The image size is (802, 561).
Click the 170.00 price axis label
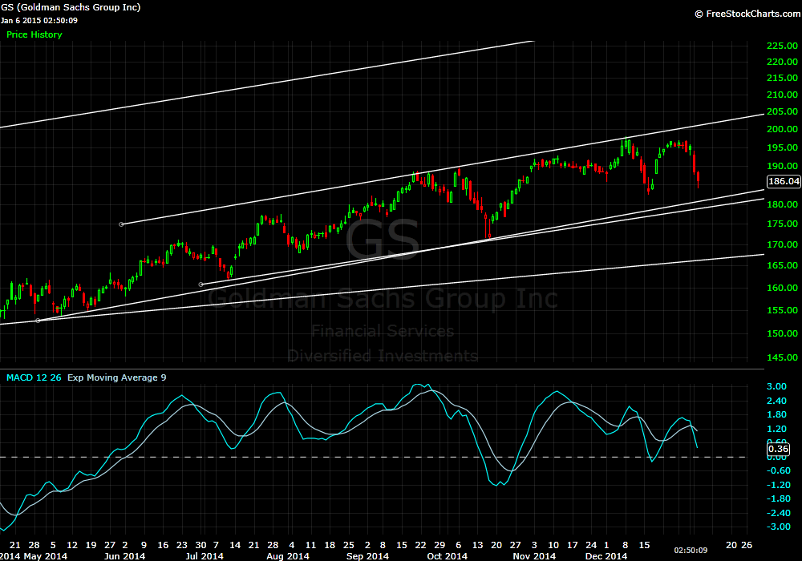782,244
